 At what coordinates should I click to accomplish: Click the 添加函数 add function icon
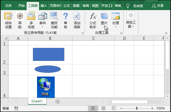77,20
